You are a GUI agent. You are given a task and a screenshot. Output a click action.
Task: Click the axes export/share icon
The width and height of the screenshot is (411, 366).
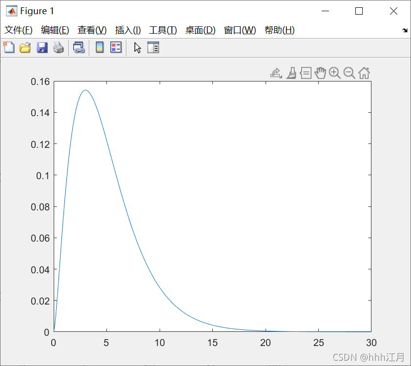(276, 73)
